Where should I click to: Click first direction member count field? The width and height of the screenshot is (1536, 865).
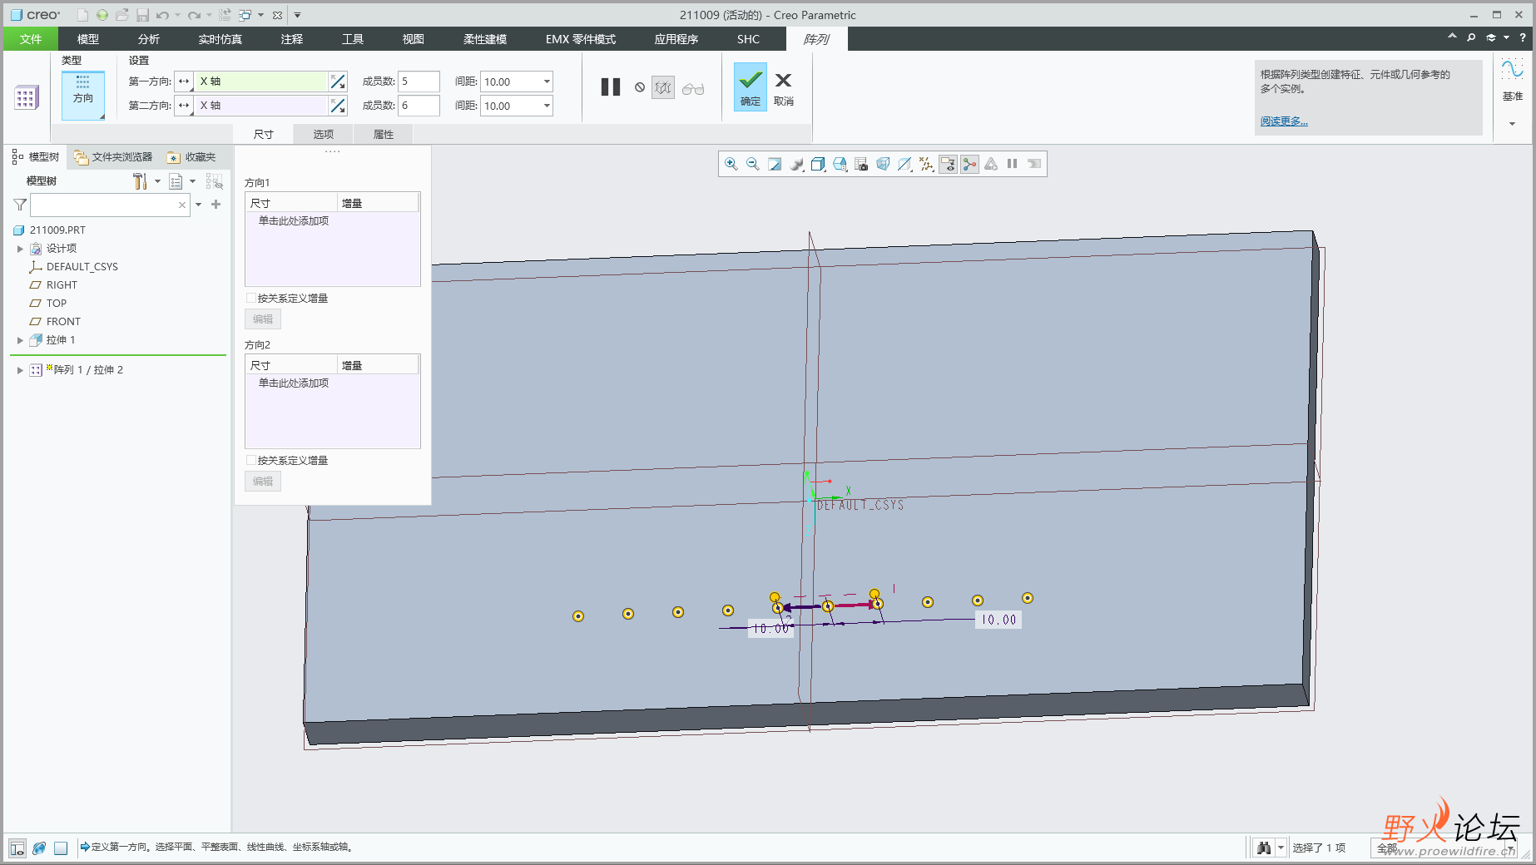(x=419, y=82)
